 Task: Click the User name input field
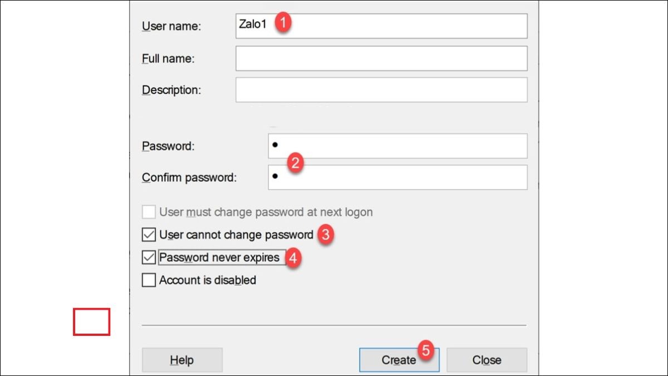(x=381, y=26)
